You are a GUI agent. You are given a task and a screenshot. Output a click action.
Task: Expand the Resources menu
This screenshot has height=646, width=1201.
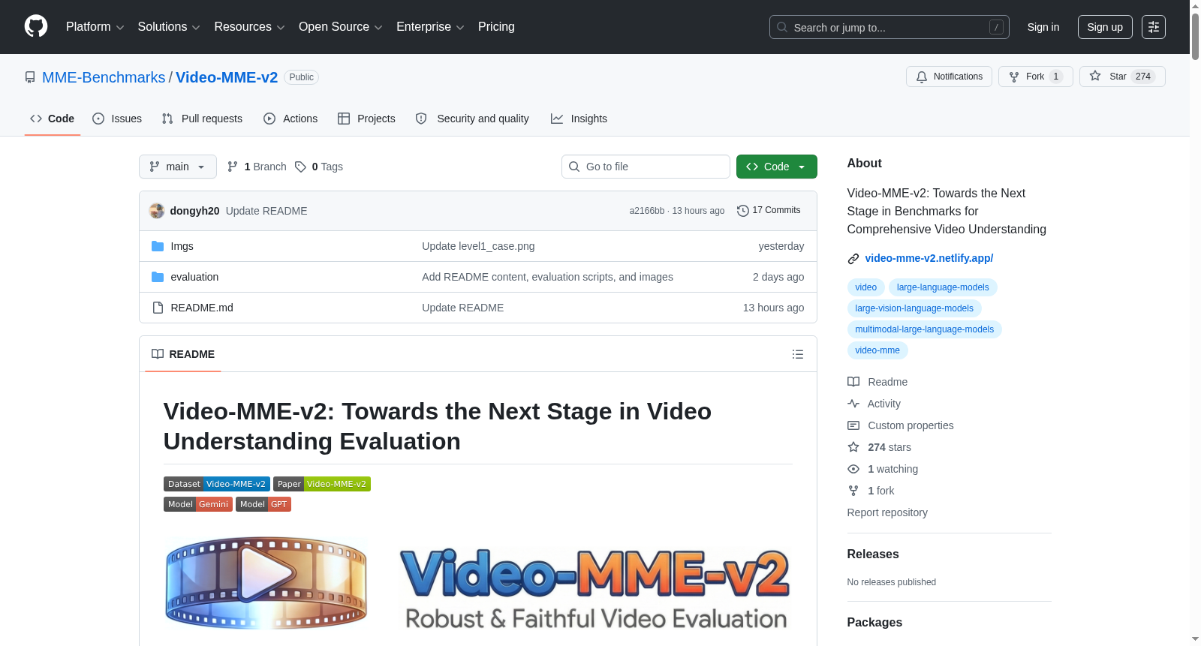click(x=249, y=27)
